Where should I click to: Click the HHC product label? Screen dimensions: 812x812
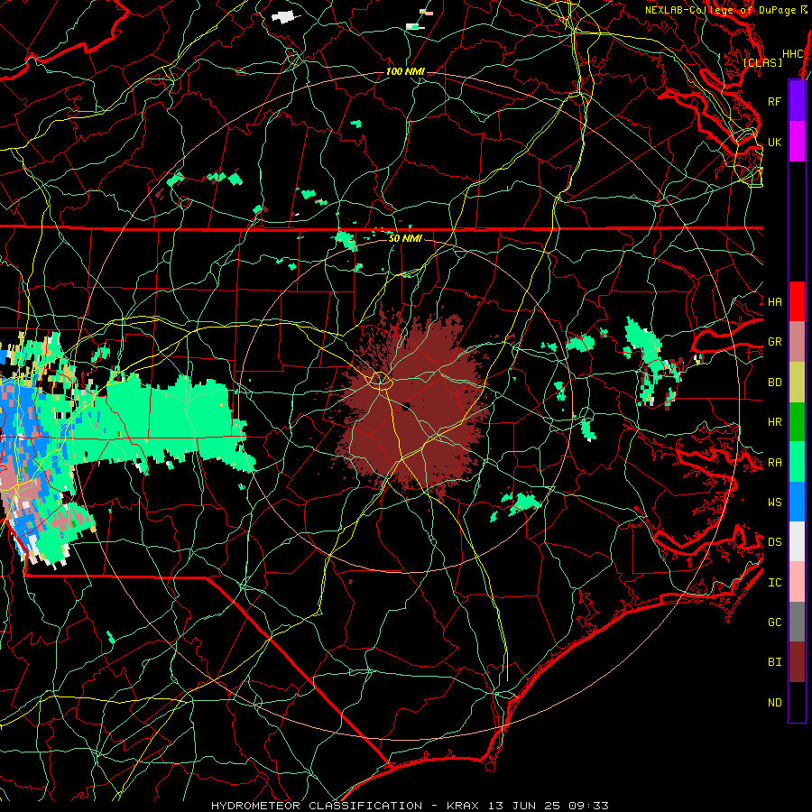[x=793, y=54]
